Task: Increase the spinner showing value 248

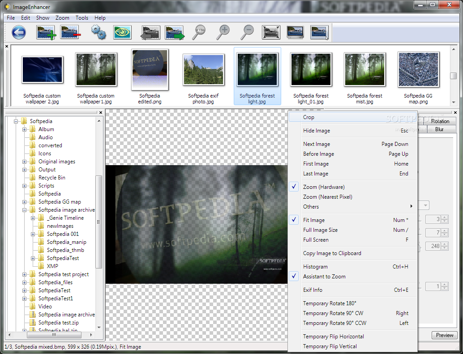Action: point(445,244)
